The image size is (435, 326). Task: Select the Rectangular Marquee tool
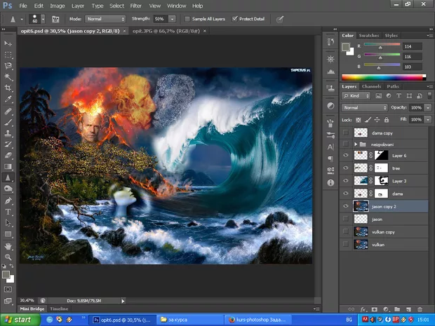pos(8,53)
